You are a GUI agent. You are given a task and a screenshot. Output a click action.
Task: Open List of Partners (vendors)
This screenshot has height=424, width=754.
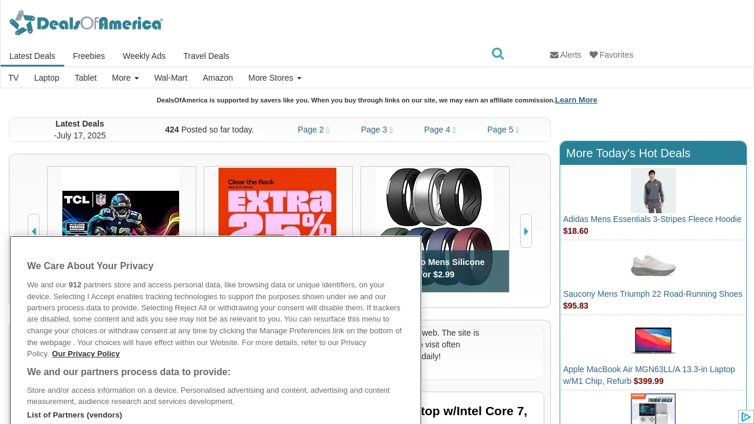74,415
